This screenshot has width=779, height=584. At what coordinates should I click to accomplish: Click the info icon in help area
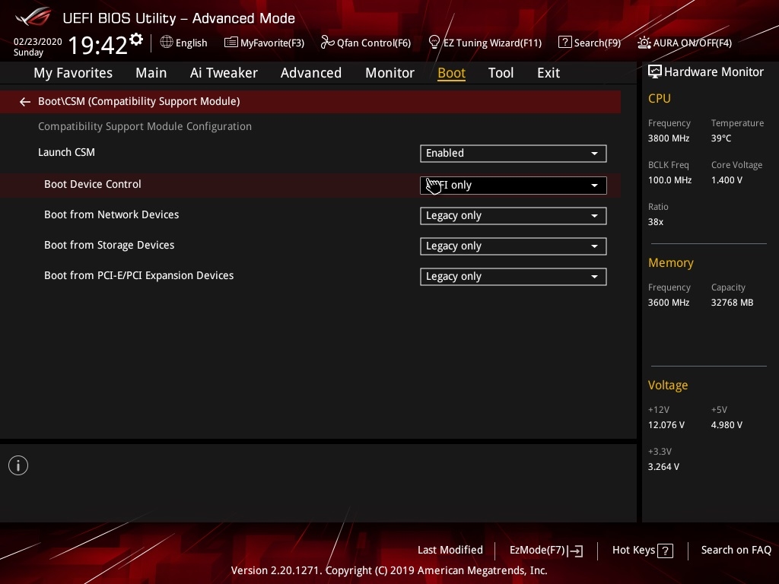tap(18, 465)
